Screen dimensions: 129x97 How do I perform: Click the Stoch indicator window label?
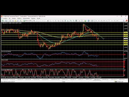pos(7,70)
